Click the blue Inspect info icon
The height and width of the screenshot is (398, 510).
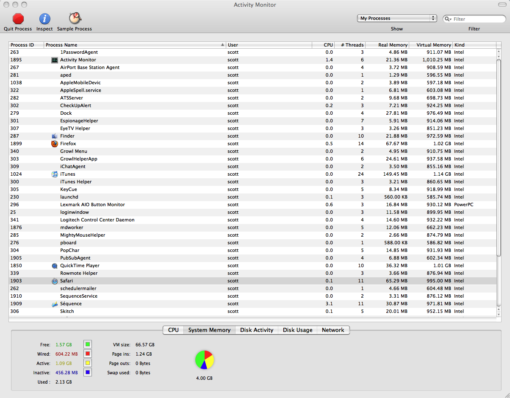coord(44,19)
